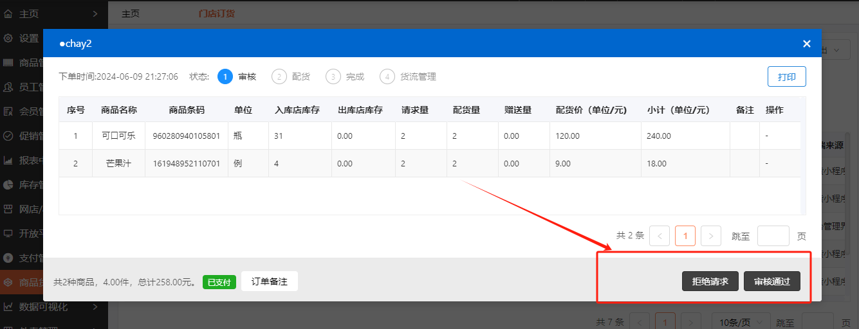Click the 员工 person icon in sidebar
The width and height of the screenshot is (859, 329).
pos(8,87)
